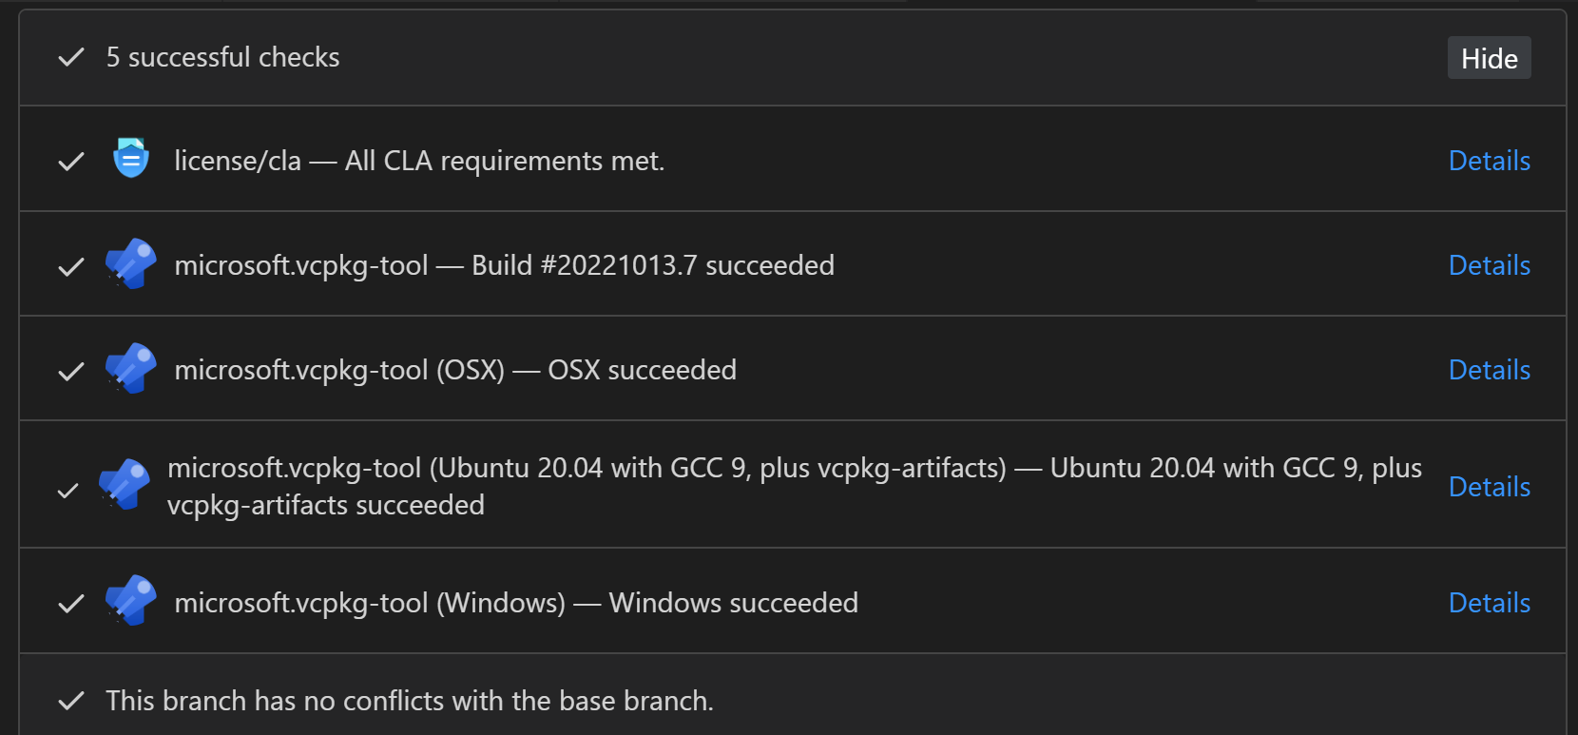Select the 5 successful checks header row

(221, 57)
